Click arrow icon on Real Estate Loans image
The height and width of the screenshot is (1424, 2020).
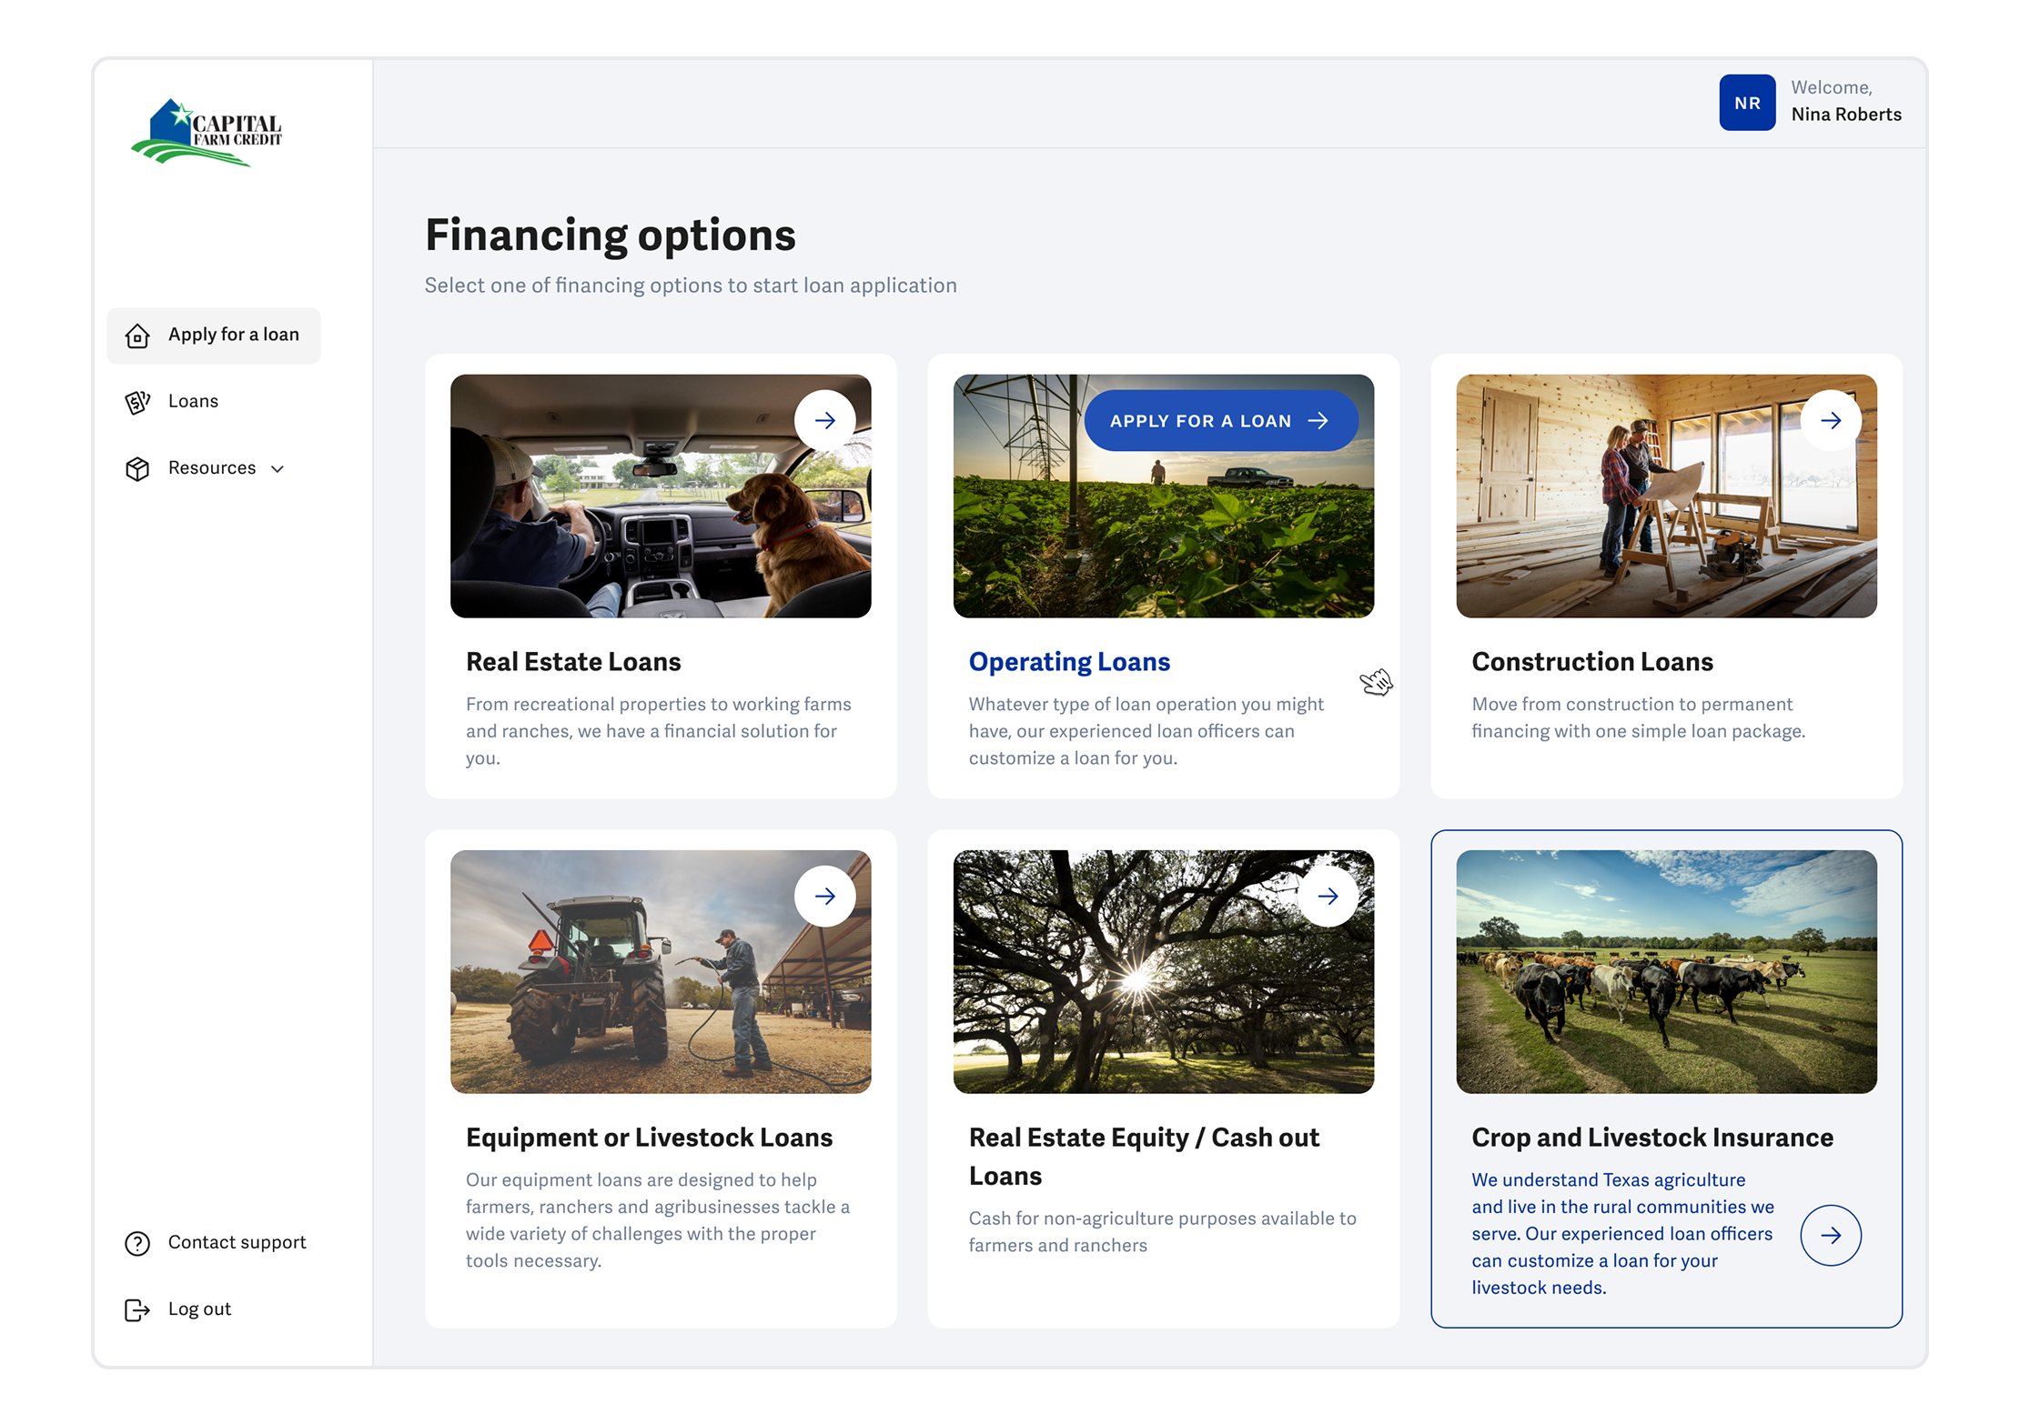point(824,421)
